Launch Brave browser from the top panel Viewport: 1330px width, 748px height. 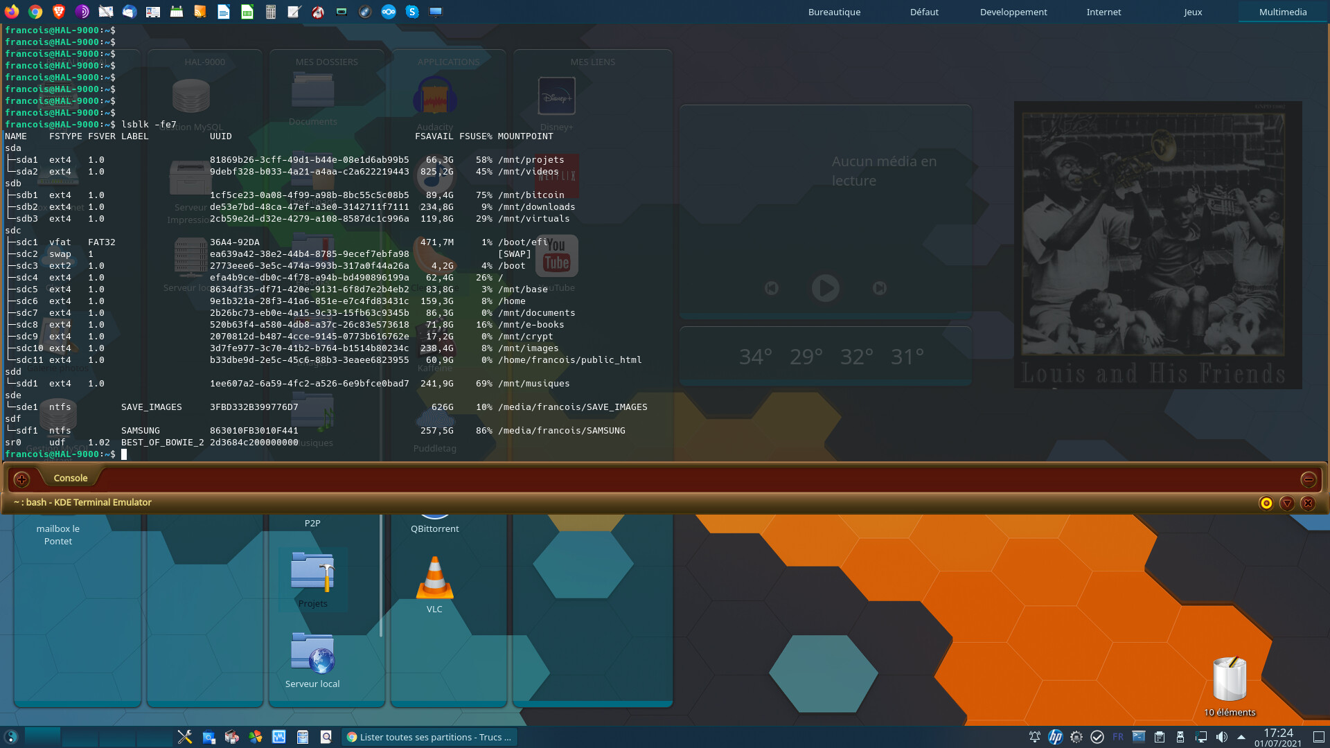[59, 12]
